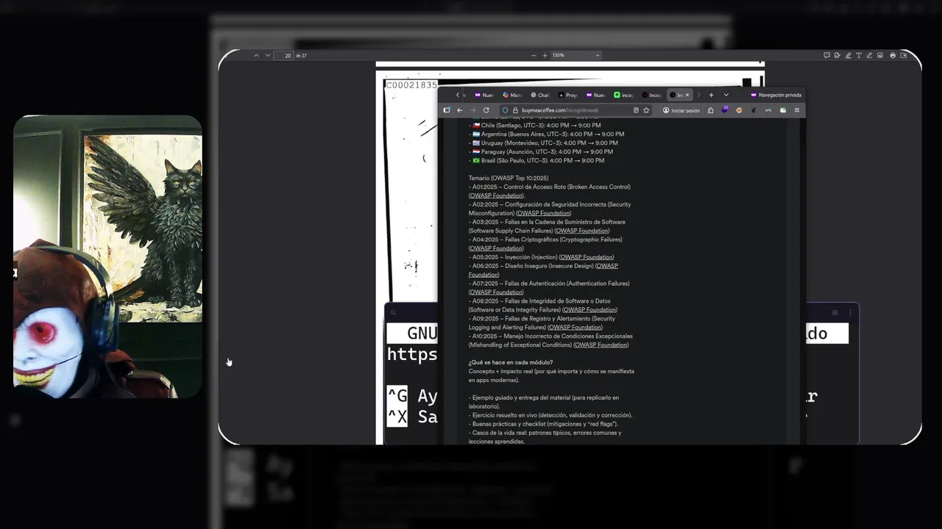
Task: Open the cookie extension icon
Action: pyautogui.click(x=739, y=110)
